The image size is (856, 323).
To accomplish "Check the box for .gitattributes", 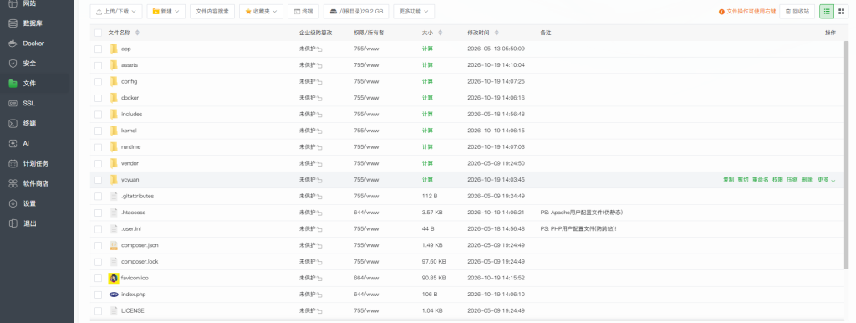I will [x=99, y=196].
